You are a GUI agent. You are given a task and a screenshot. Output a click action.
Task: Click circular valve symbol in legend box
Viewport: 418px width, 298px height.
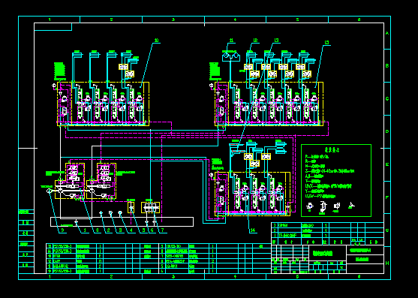tap(310, 206)
